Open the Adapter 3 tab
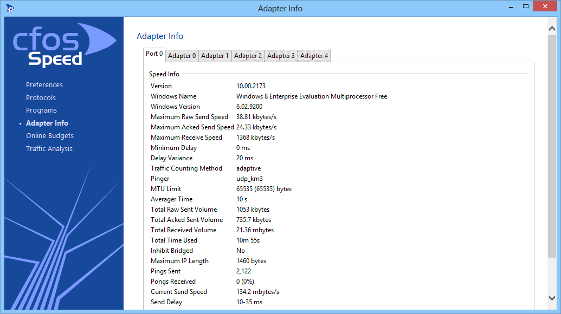Image resolution: width=561 pixels, height=314 pixels. [281, 56]
